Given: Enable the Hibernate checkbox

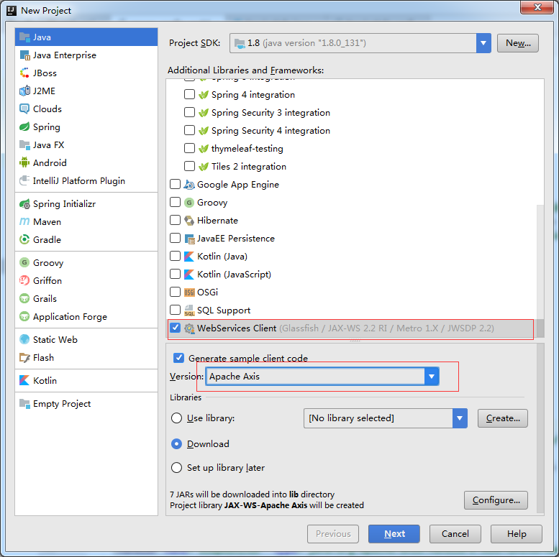Looking at the screenshot, I should (175, 220).
